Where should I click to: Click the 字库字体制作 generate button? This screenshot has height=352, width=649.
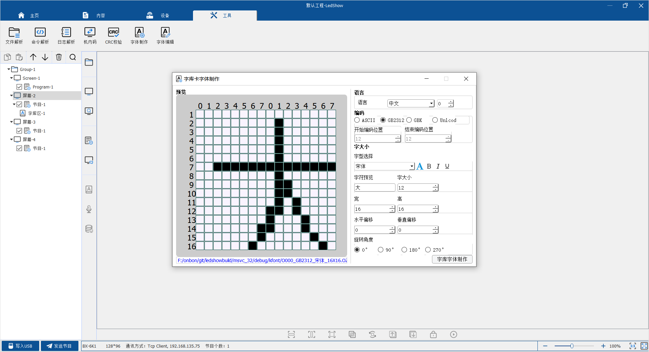(x=452, y=259)
